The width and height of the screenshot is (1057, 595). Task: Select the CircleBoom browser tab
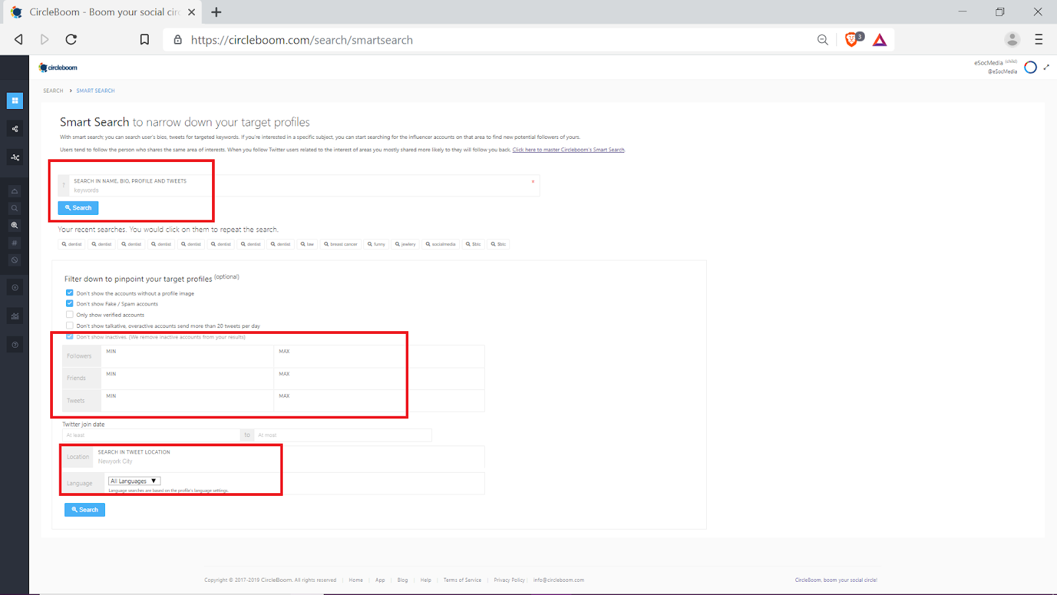tap(102, 12)
